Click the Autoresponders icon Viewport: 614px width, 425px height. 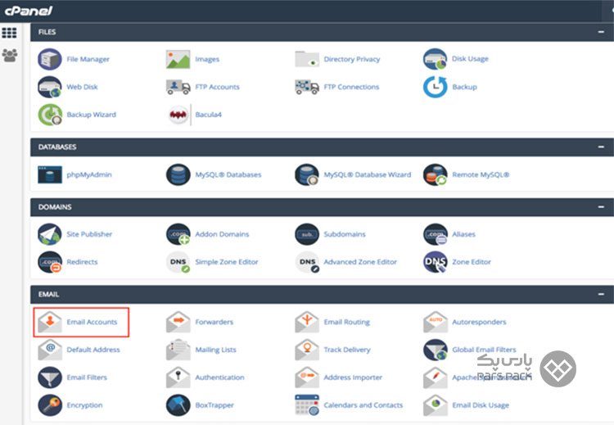coord(435,322)
